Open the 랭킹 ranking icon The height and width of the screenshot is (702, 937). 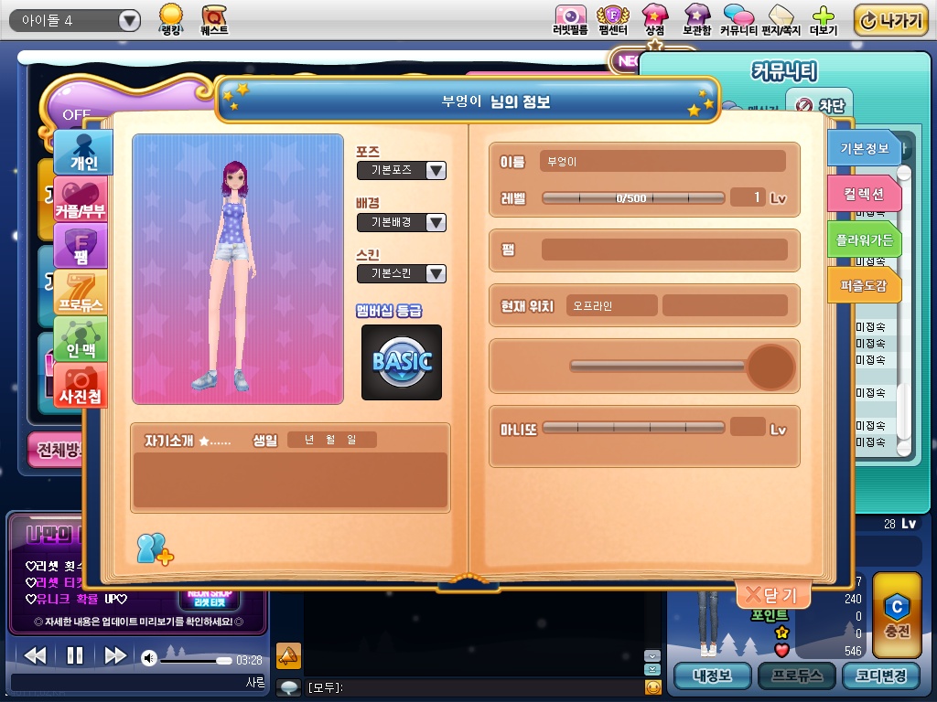(171, 19)
